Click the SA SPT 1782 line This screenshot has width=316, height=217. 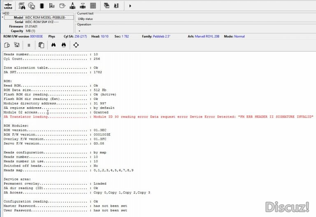pos(53,72)
